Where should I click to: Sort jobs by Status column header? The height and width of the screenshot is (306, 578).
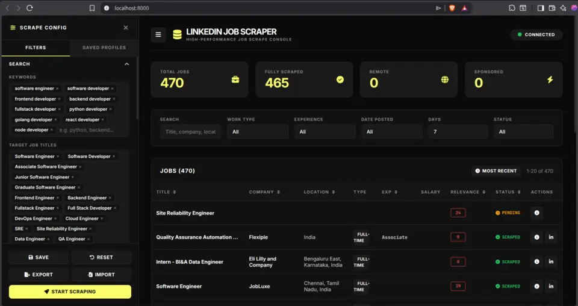(x=508, y=192)
